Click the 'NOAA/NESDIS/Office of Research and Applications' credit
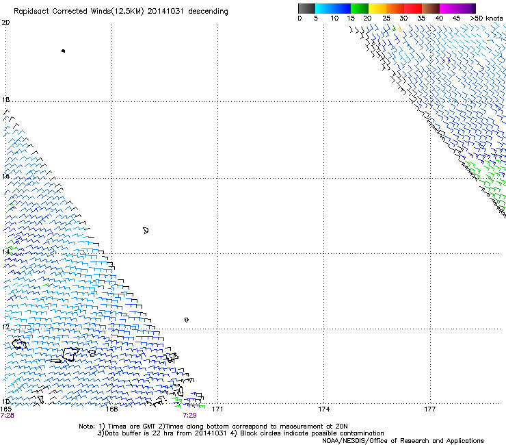Screen dimensions: 506x445 (x=403, y=441)
